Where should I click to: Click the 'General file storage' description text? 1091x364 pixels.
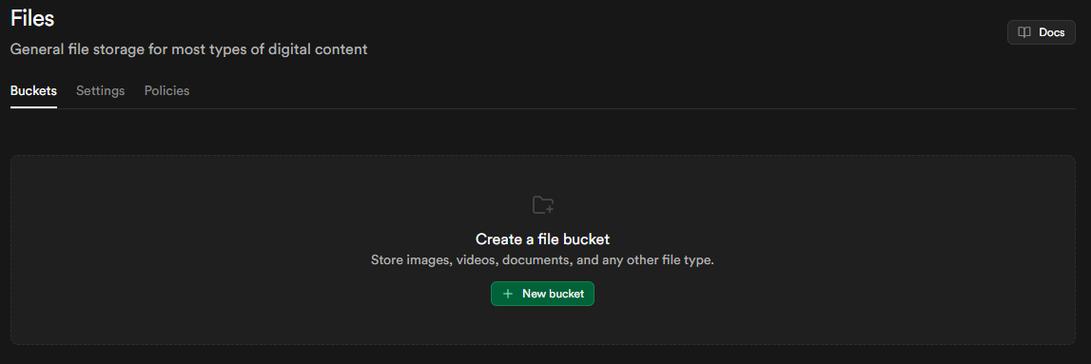(x=188, y=50)
